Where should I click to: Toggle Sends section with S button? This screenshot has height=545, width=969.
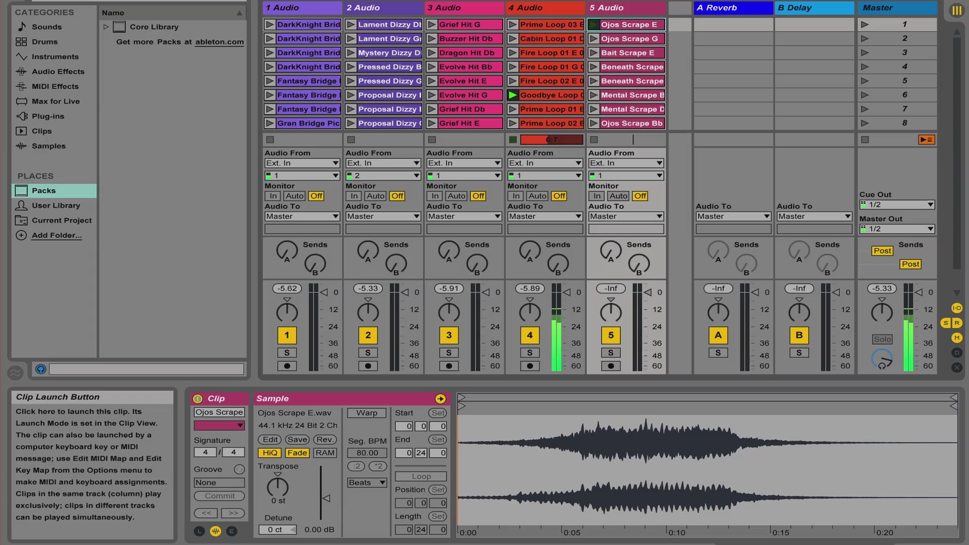coord(946,323)
